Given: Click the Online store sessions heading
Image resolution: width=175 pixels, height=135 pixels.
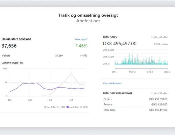Looking at the screenshot, I should (x=16, y=39).
